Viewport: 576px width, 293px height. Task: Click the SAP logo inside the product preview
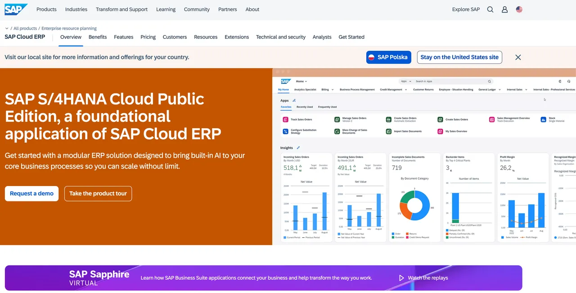click(x=286, y=81)
